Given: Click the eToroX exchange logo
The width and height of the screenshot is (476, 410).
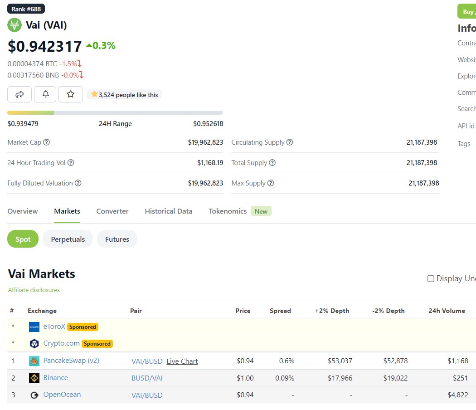Looking at the screenshot, I should click(34, 327).
